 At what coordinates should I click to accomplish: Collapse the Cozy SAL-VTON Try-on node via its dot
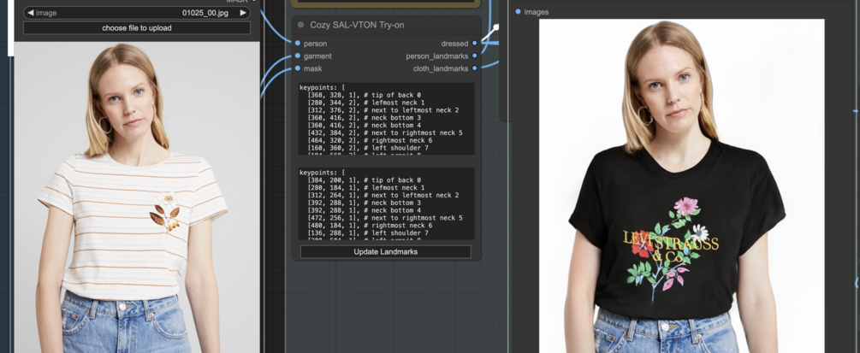pos(300,25)
